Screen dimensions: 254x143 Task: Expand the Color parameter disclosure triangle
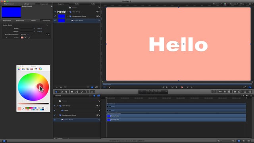pyautogui.click(x=6, y=38)
